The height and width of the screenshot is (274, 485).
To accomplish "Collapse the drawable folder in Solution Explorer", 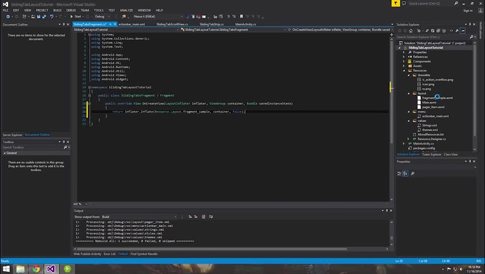I will [x=408, y=75].
